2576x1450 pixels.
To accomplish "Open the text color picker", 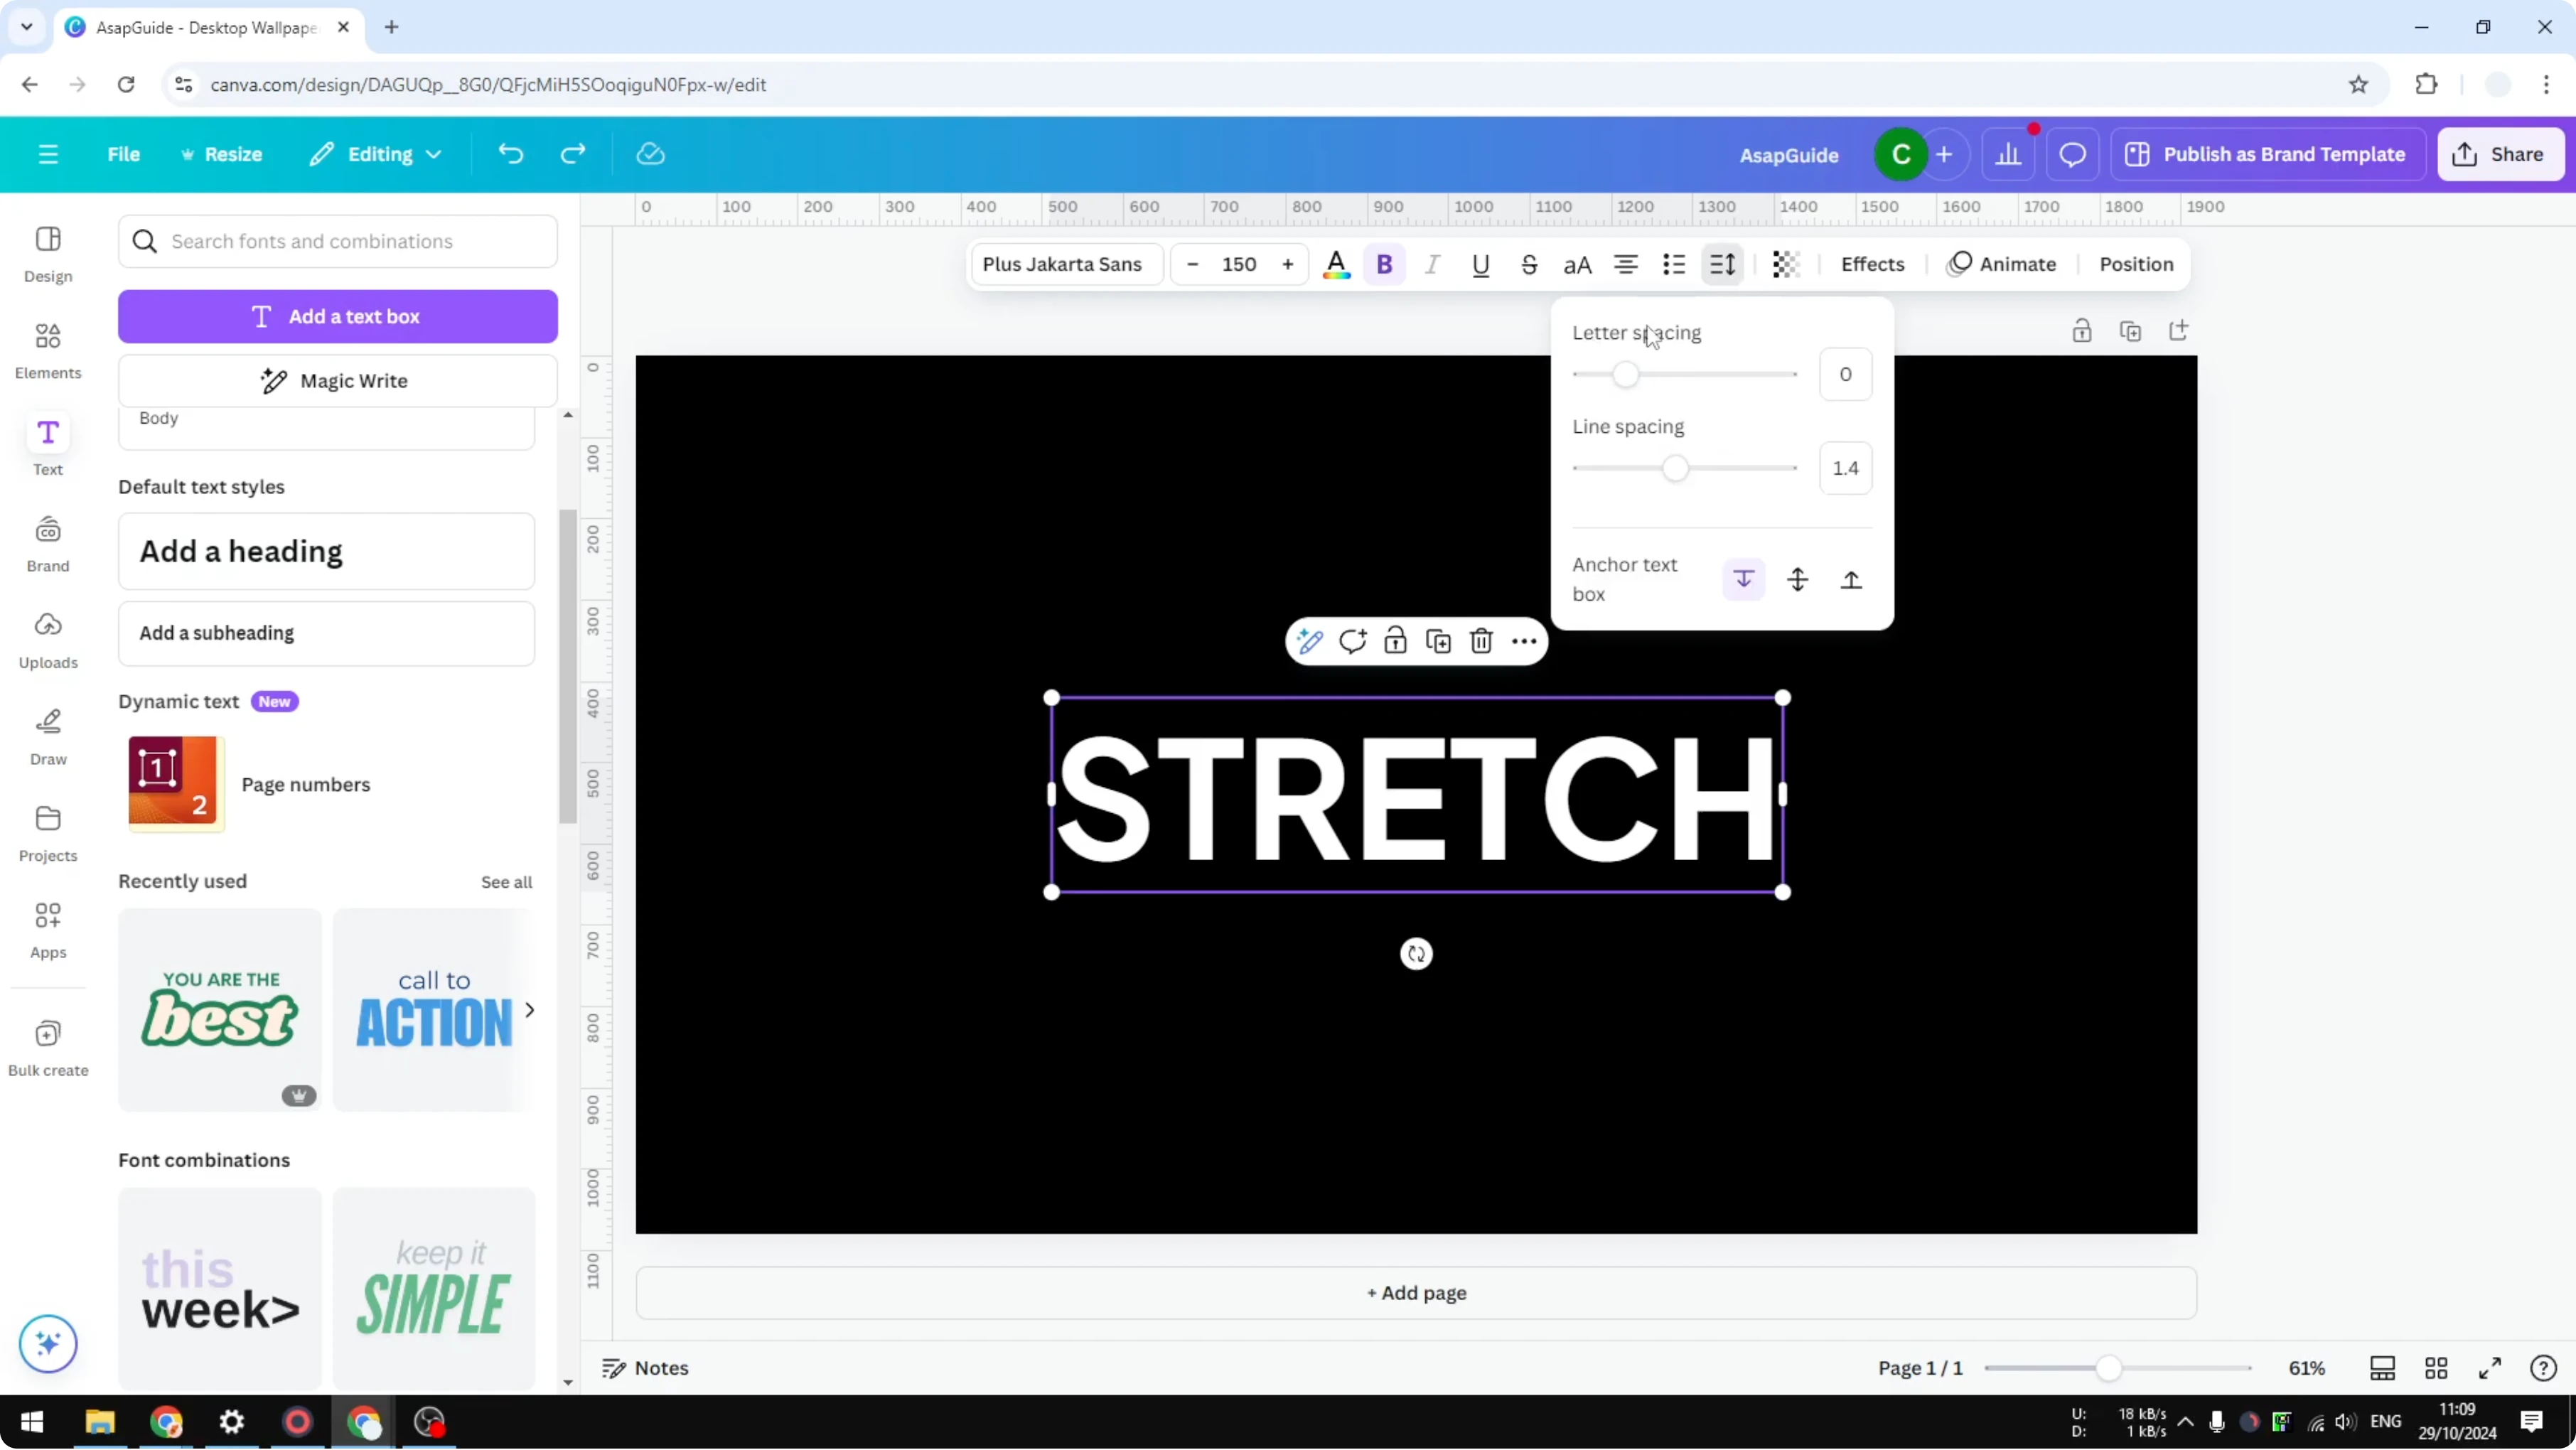I will (1336, 264).
